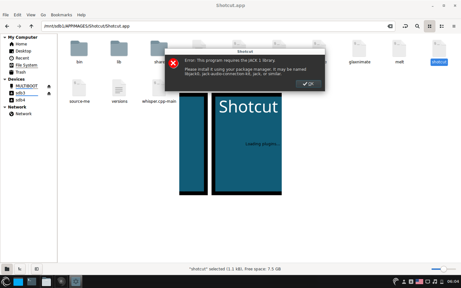This screenshot has width=461, height=288.
Task: Open the gear taskbar app
Action: coord(75,282)
